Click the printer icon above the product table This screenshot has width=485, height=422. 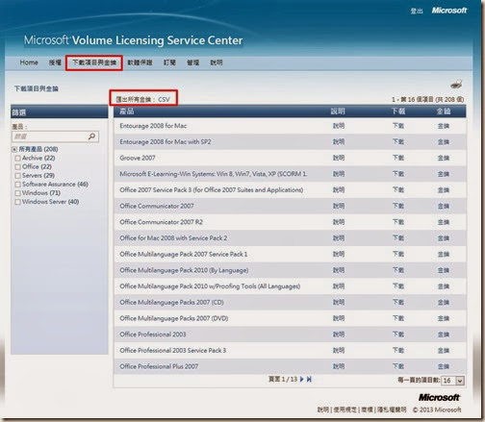pyautogui.click(x=456, y=85)
